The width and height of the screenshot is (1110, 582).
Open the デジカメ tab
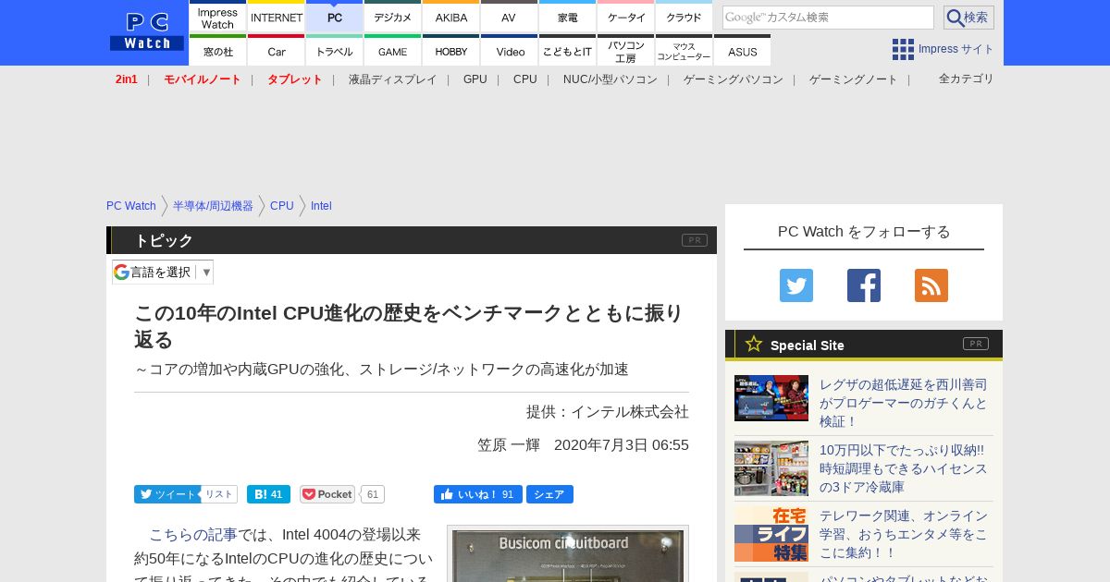(x=393, y=17)
